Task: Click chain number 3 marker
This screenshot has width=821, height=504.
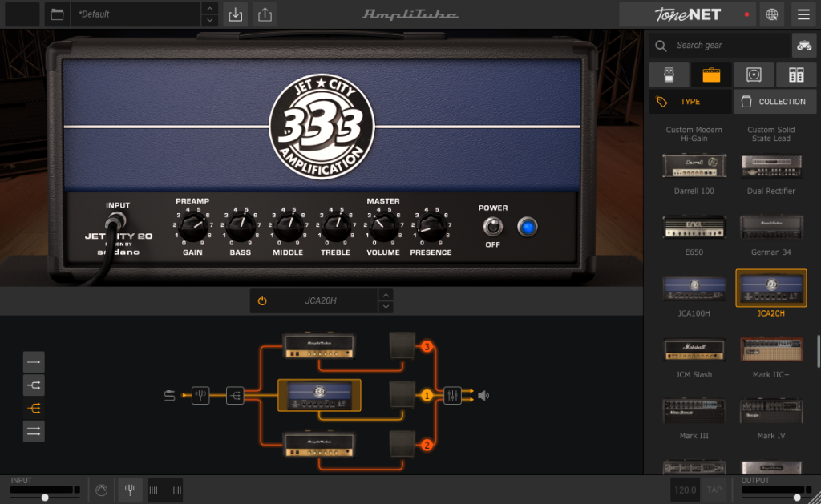Action: coord(427,346)
